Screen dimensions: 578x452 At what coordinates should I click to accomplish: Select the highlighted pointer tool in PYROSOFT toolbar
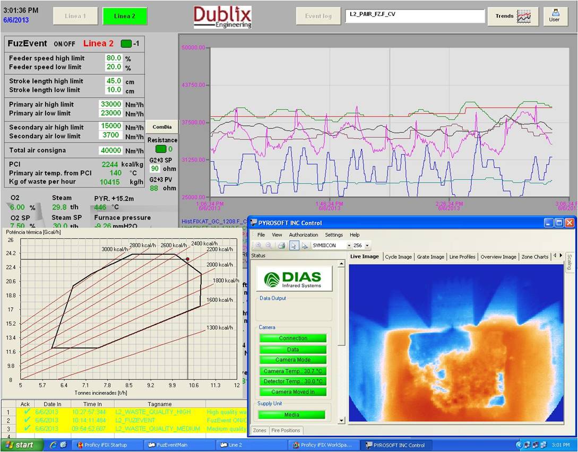point(294,246)
